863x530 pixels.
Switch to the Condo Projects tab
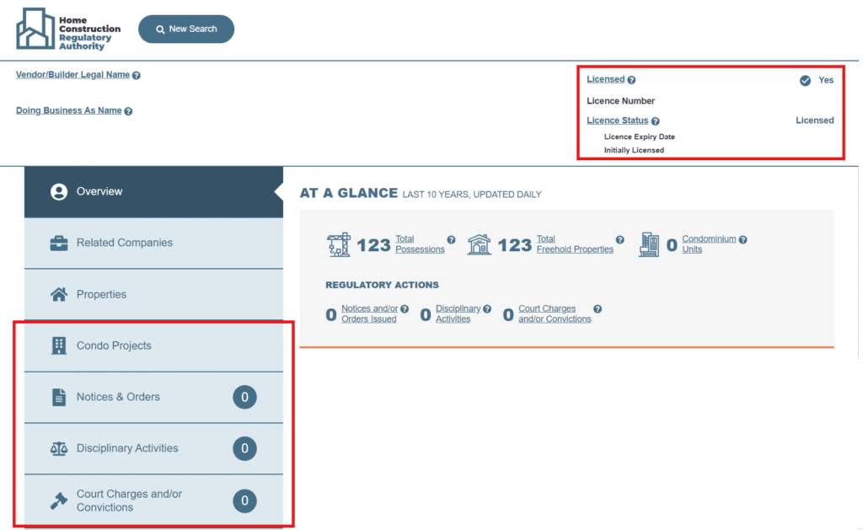[153, 345]
